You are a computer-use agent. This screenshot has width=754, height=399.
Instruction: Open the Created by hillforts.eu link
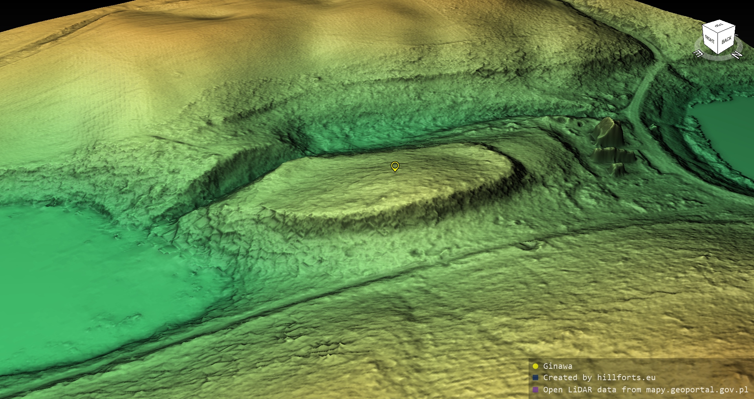click(x=599, y=377)
